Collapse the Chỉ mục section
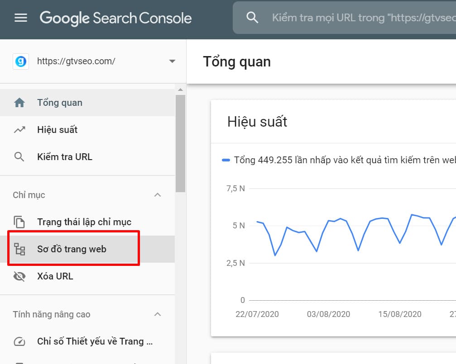The height and width of the screenshot is (364, 456). point(158,195)
